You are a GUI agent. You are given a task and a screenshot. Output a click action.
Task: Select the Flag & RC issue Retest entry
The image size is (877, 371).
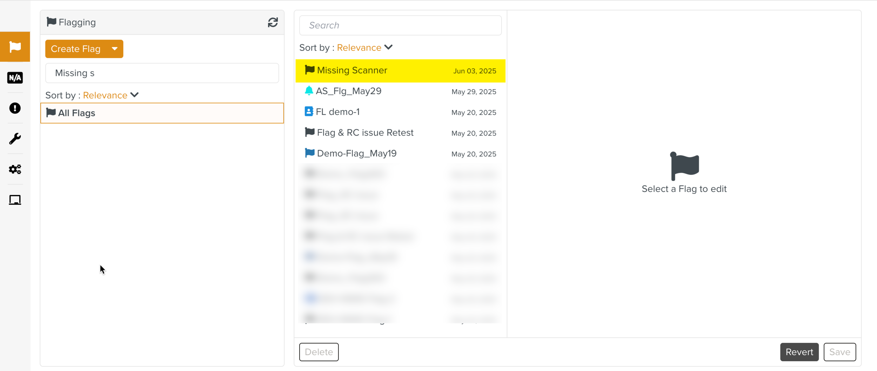point(365,133)
